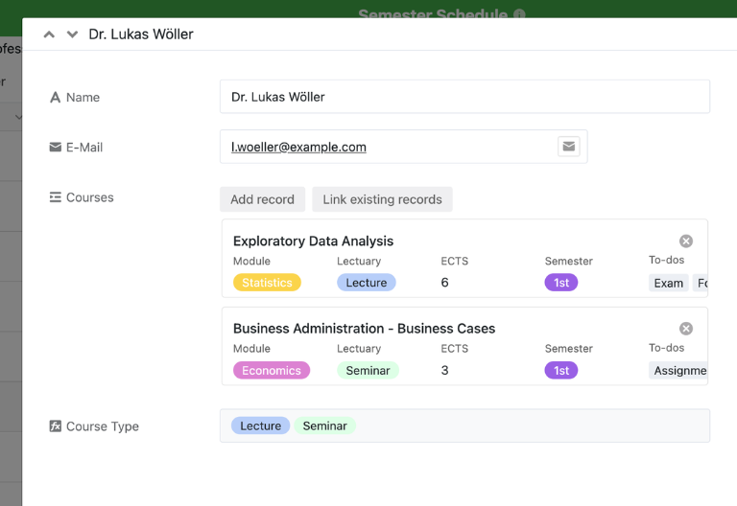
Task: Click the Semester Schedule title behind the dialog
Action: [x=433, y=13]
